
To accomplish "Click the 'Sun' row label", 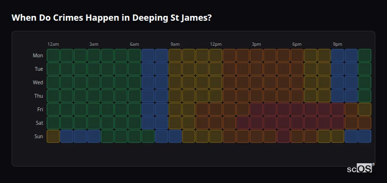I will [39, 137].
